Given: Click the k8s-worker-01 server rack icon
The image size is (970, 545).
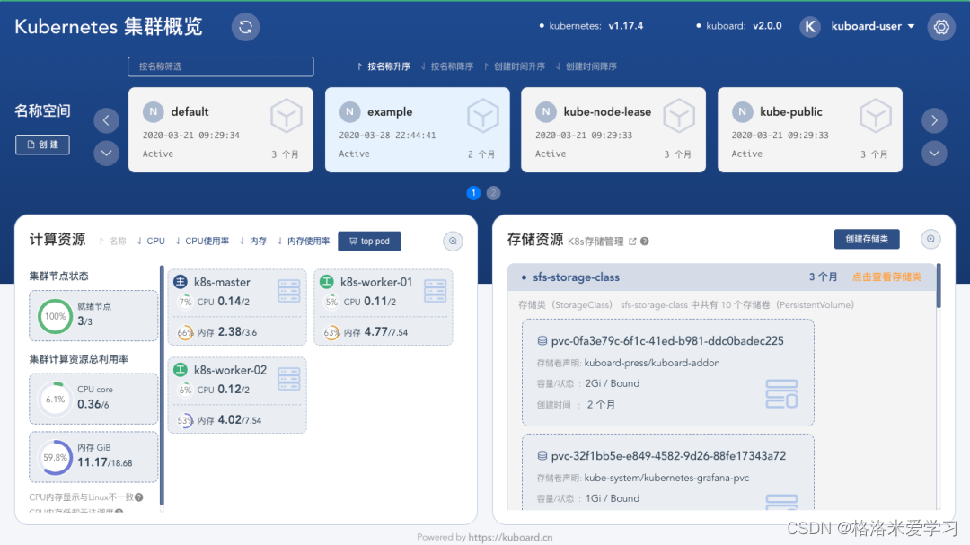Looking at the screenshot, I should click(x=435, y=291).
